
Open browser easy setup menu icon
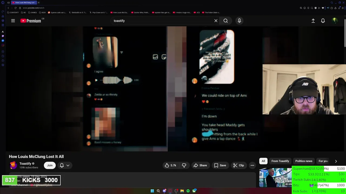[343, 8]
